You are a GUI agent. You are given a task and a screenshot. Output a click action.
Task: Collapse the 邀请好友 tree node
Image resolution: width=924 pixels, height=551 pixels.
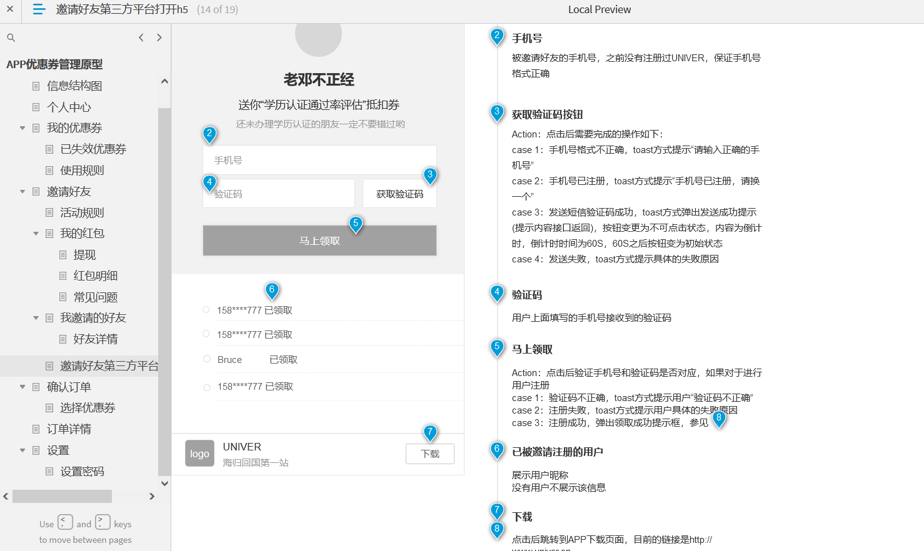pyautogui.click(x=23, y=192)
